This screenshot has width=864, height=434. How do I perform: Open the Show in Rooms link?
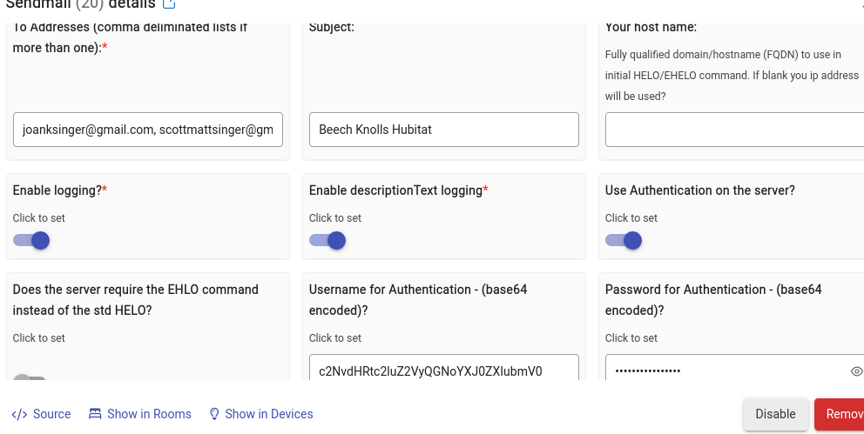point(149,414)
